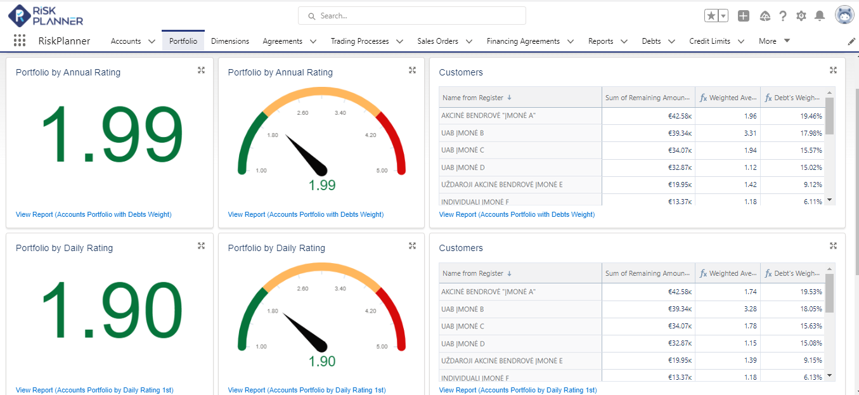Click the Daily Rating gauge needle
This screenshot has height=395, width=859.
coord(306,332)
